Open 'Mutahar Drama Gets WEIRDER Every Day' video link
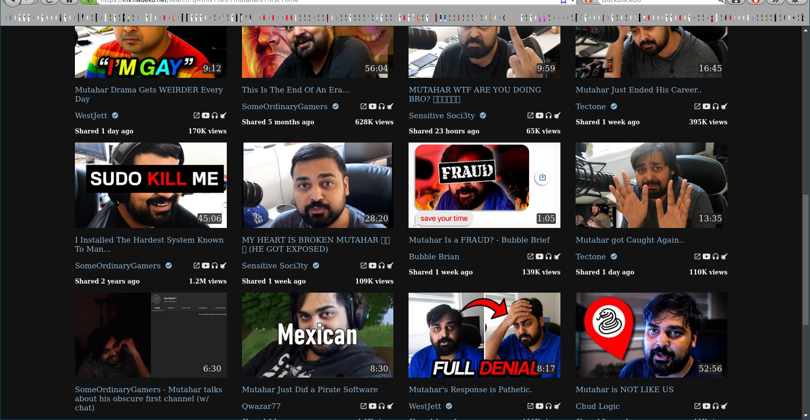The width and height of the screenshot is (810, 420). [149, 95]
